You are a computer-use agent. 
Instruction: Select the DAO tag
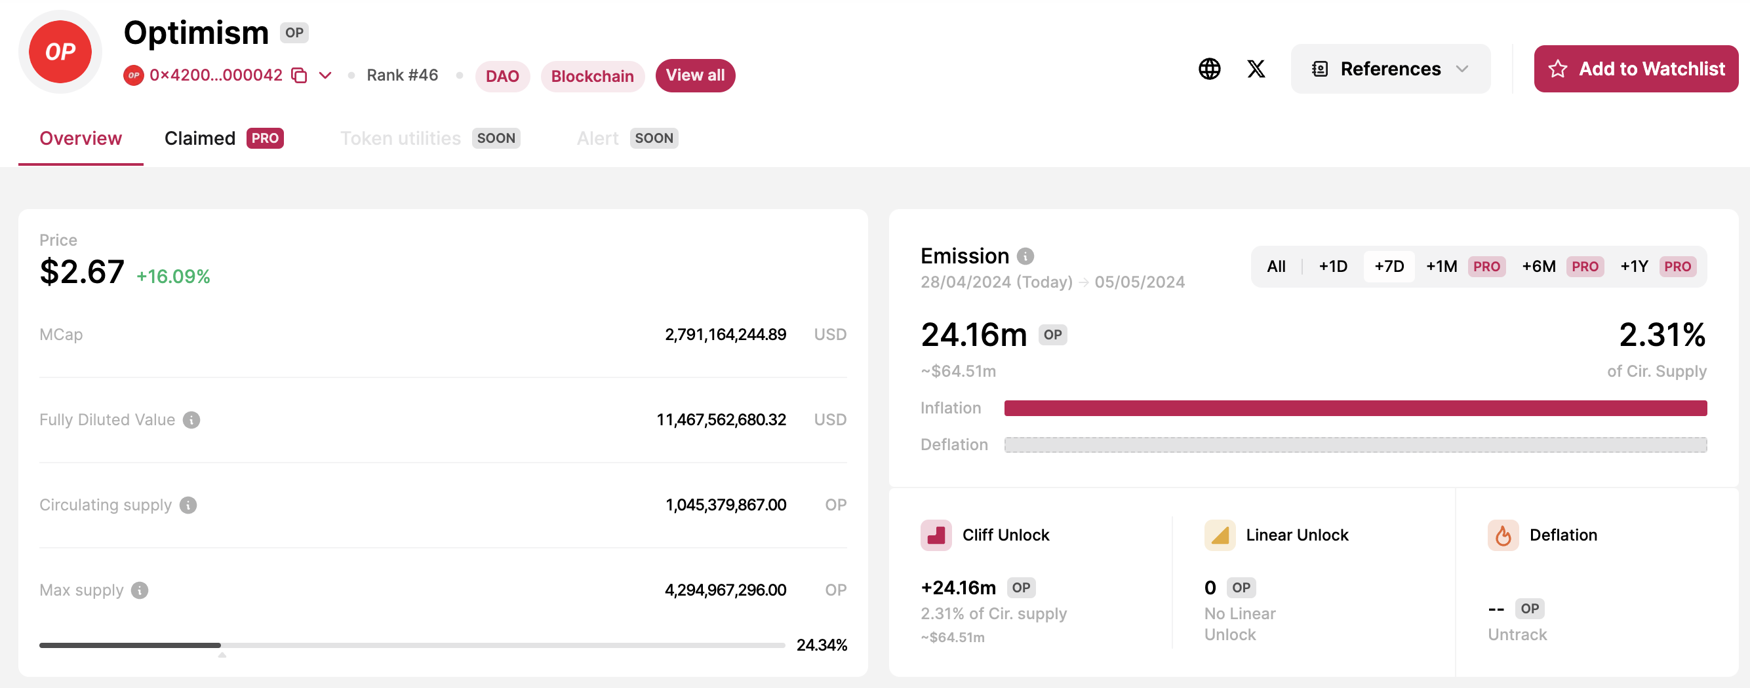click(x=502, y=76)
